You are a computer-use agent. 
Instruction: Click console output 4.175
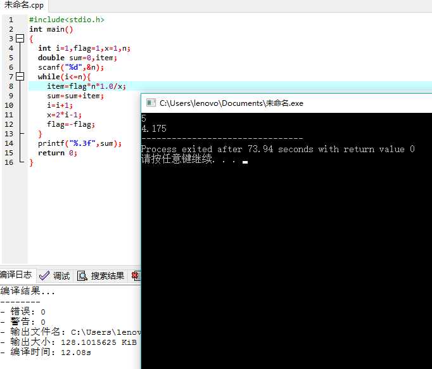click(154, 129)
